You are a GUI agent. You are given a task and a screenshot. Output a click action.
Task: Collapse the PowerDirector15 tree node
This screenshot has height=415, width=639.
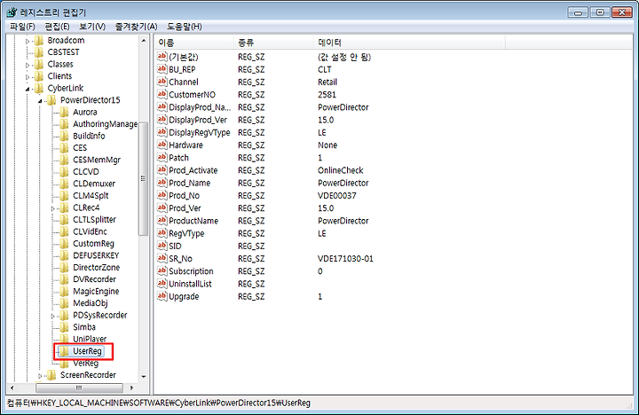pos(40,100)
